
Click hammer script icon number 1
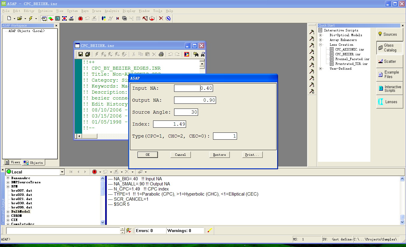click(x=312, y=32)
